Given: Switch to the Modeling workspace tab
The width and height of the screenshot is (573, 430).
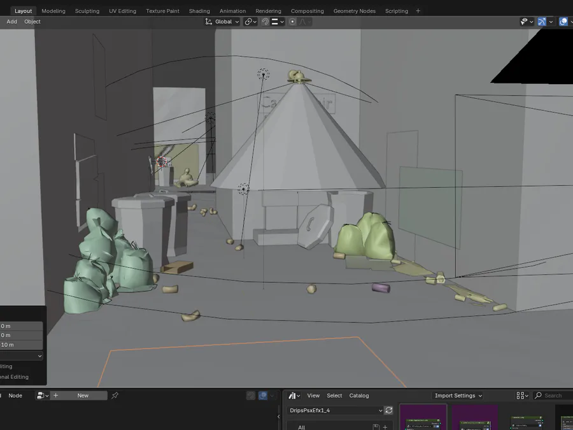Looking at the screenshot, I should pos(53,11).
